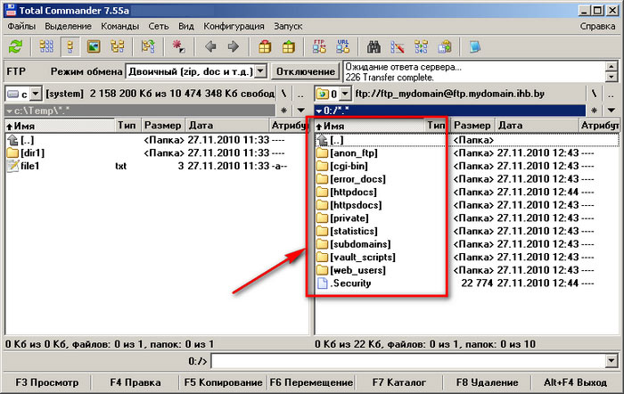Open the Notepad icon in the toolbar
Screen dimensions: 624x394
475,47
